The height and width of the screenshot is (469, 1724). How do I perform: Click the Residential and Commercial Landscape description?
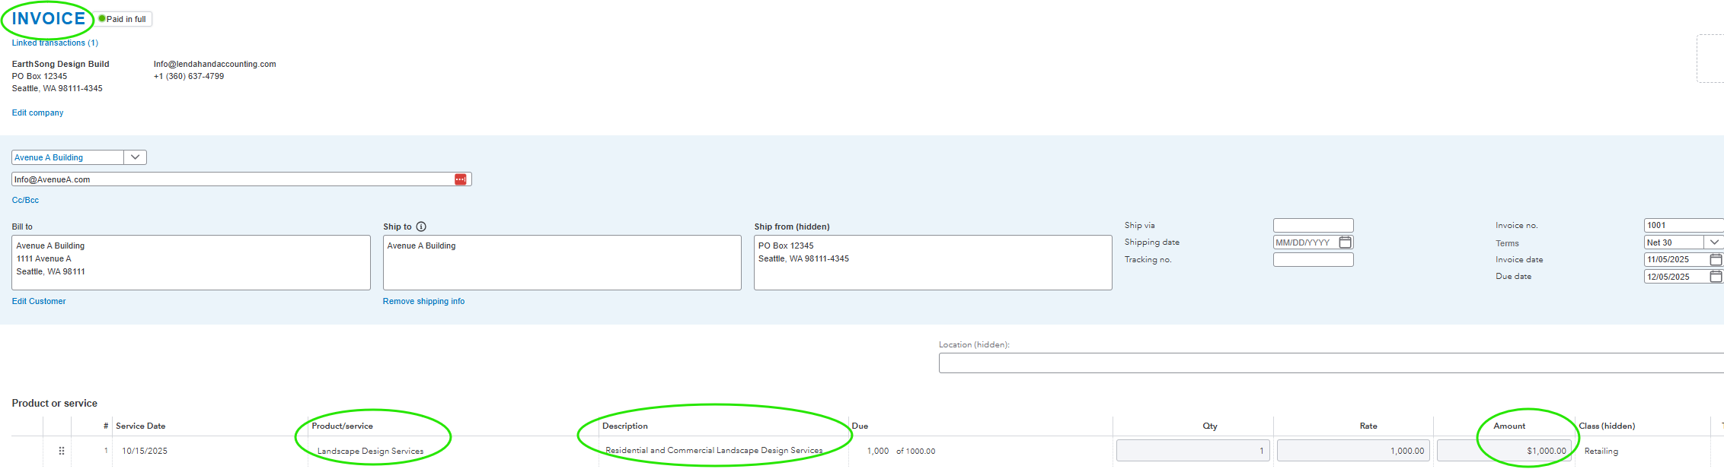(x=714, y=450)
